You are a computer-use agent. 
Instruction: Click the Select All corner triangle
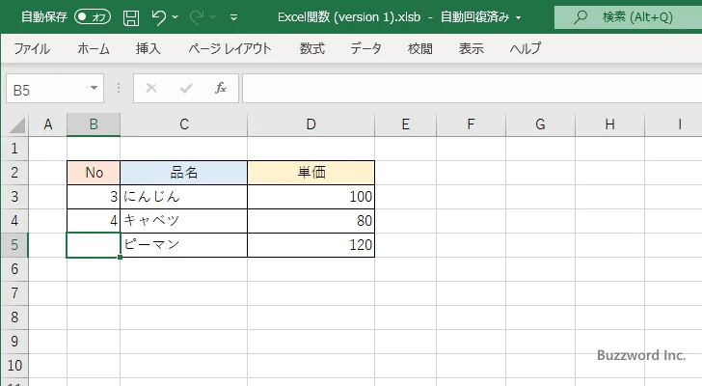(16, 124)
